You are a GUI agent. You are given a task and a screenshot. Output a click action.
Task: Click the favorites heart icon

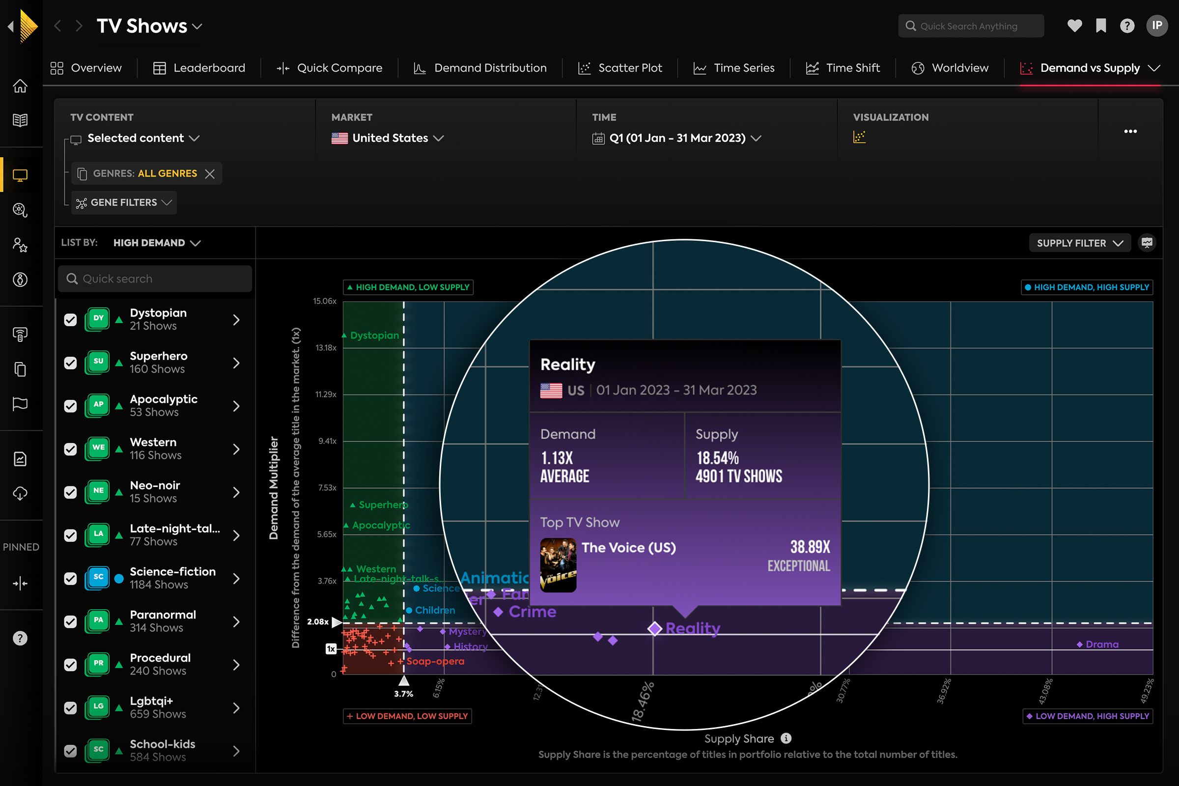click(1074, 26)
